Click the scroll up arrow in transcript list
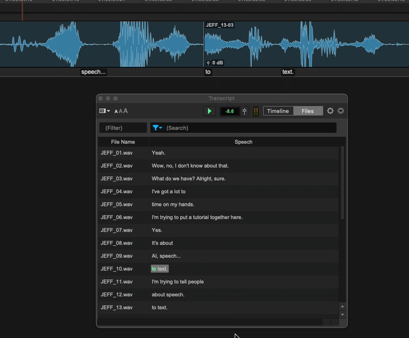The width and height of the screenshot is (409, 338). 343,306
